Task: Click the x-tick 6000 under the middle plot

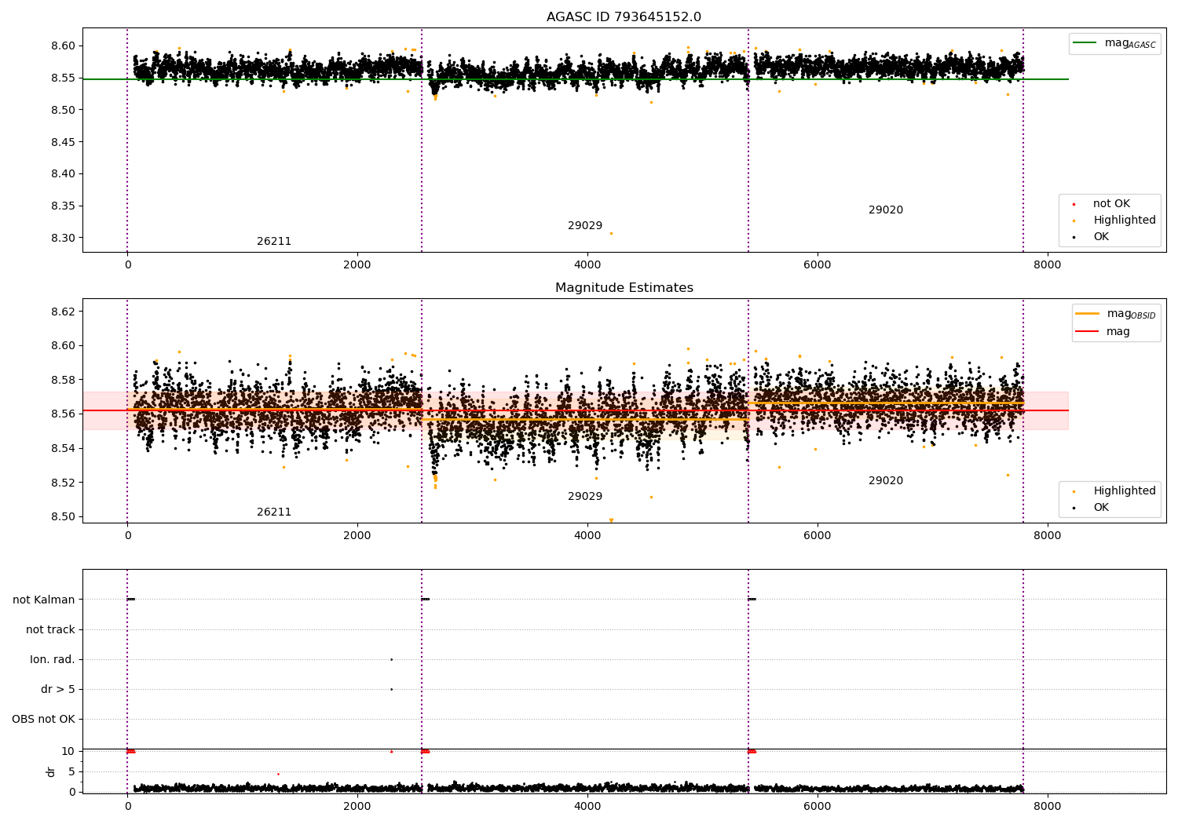Action: click(817, 536)
